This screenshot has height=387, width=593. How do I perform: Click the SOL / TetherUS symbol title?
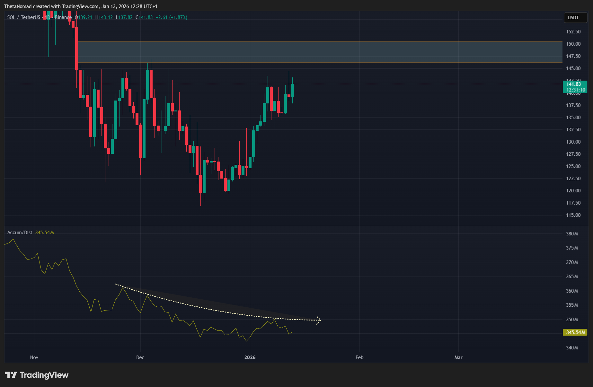pyautogui.click(x=24, y=17)
